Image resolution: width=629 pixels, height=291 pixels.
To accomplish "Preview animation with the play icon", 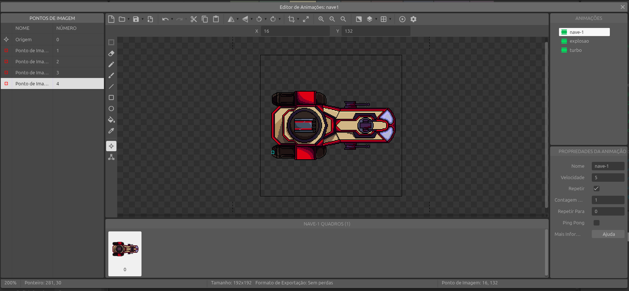I will coord(402,19).
